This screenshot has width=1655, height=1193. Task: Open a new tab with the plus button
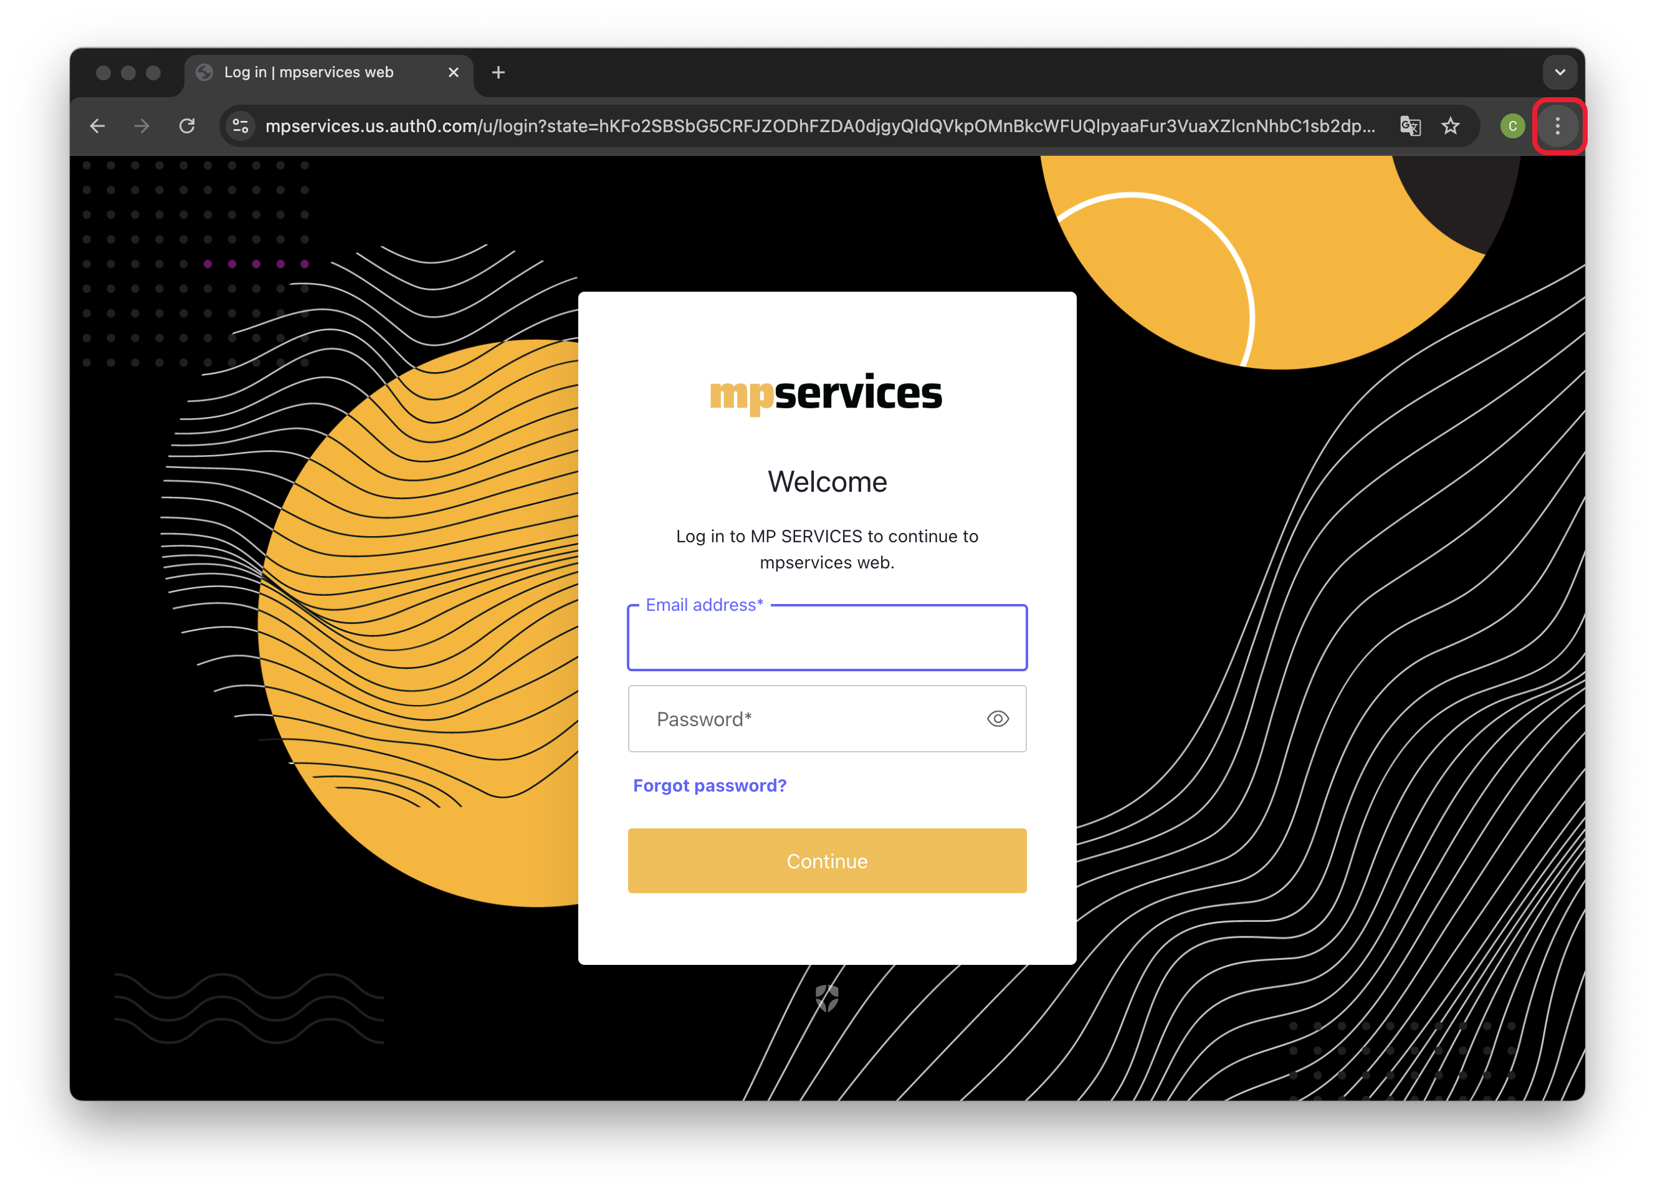[498, 72]
